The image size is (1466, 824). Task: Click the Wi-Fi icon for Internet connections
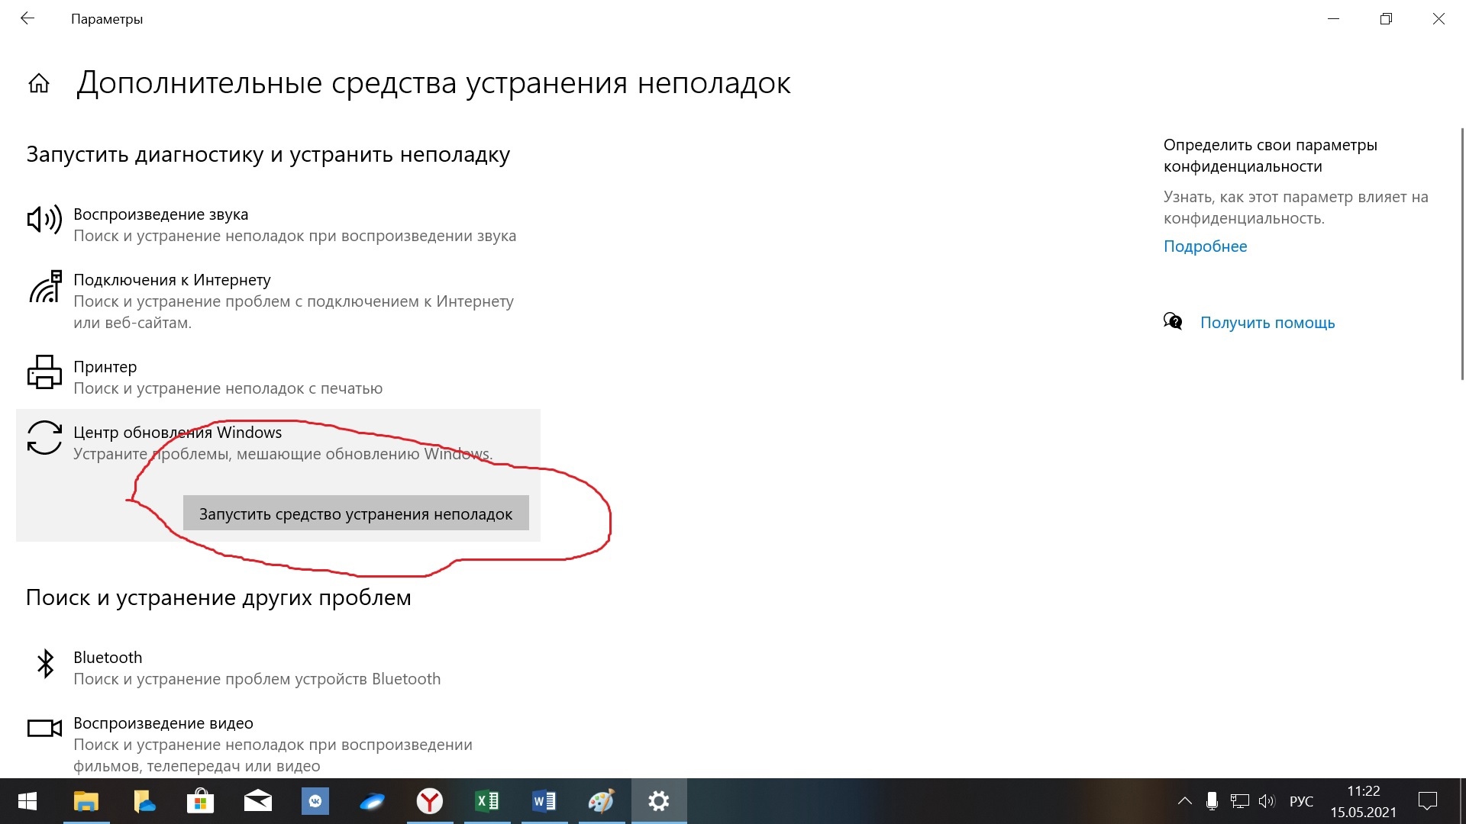[45, 287]
